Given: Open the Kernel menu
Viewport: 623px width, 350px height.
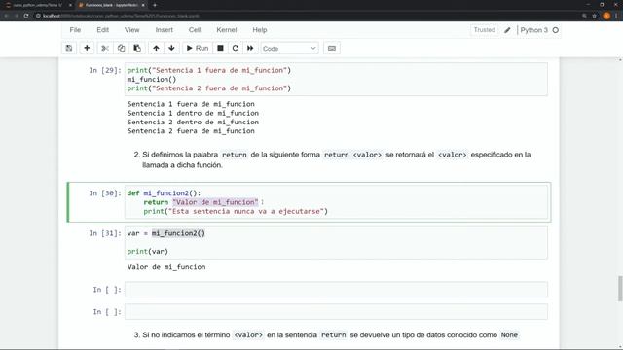Looking at the screenshot, I should pyautogui.click(x=227, y=30).
